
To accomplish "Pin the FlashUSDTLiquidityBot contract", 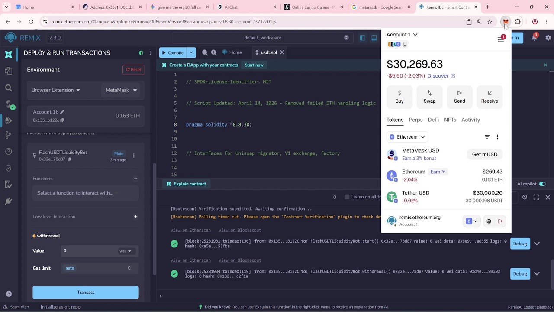I will [35, 156].
